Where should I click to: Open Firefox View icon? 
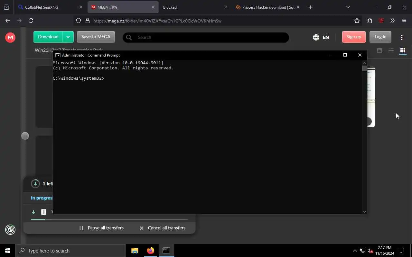(x=6, y=7)
